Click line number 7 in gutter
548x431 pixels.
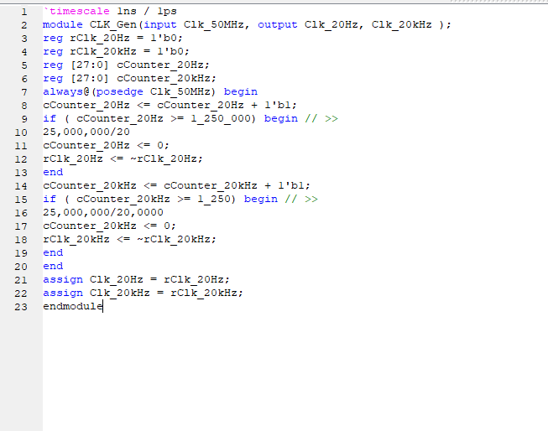click(x=24, y=92)
